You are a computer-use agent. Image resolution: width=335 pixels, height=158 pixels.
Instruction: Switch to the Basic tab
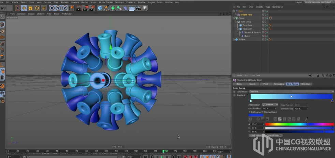(x=239, y=84)
